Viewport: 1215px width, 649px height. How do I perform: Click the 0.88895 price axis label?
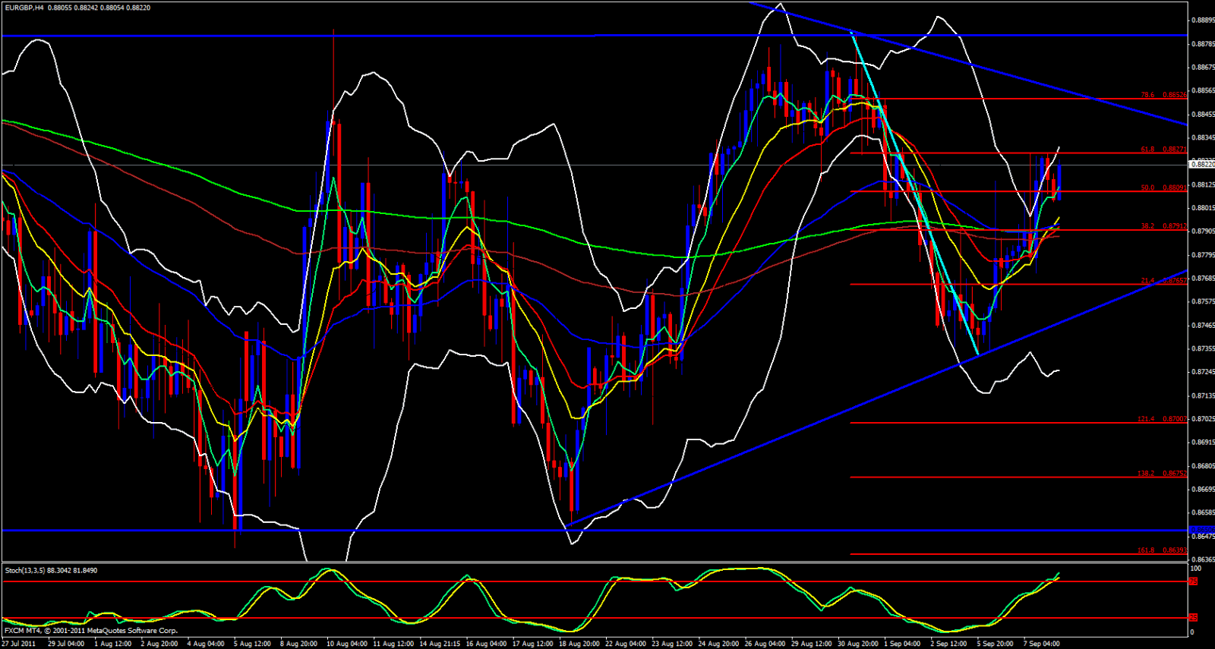click(1202, 20)
